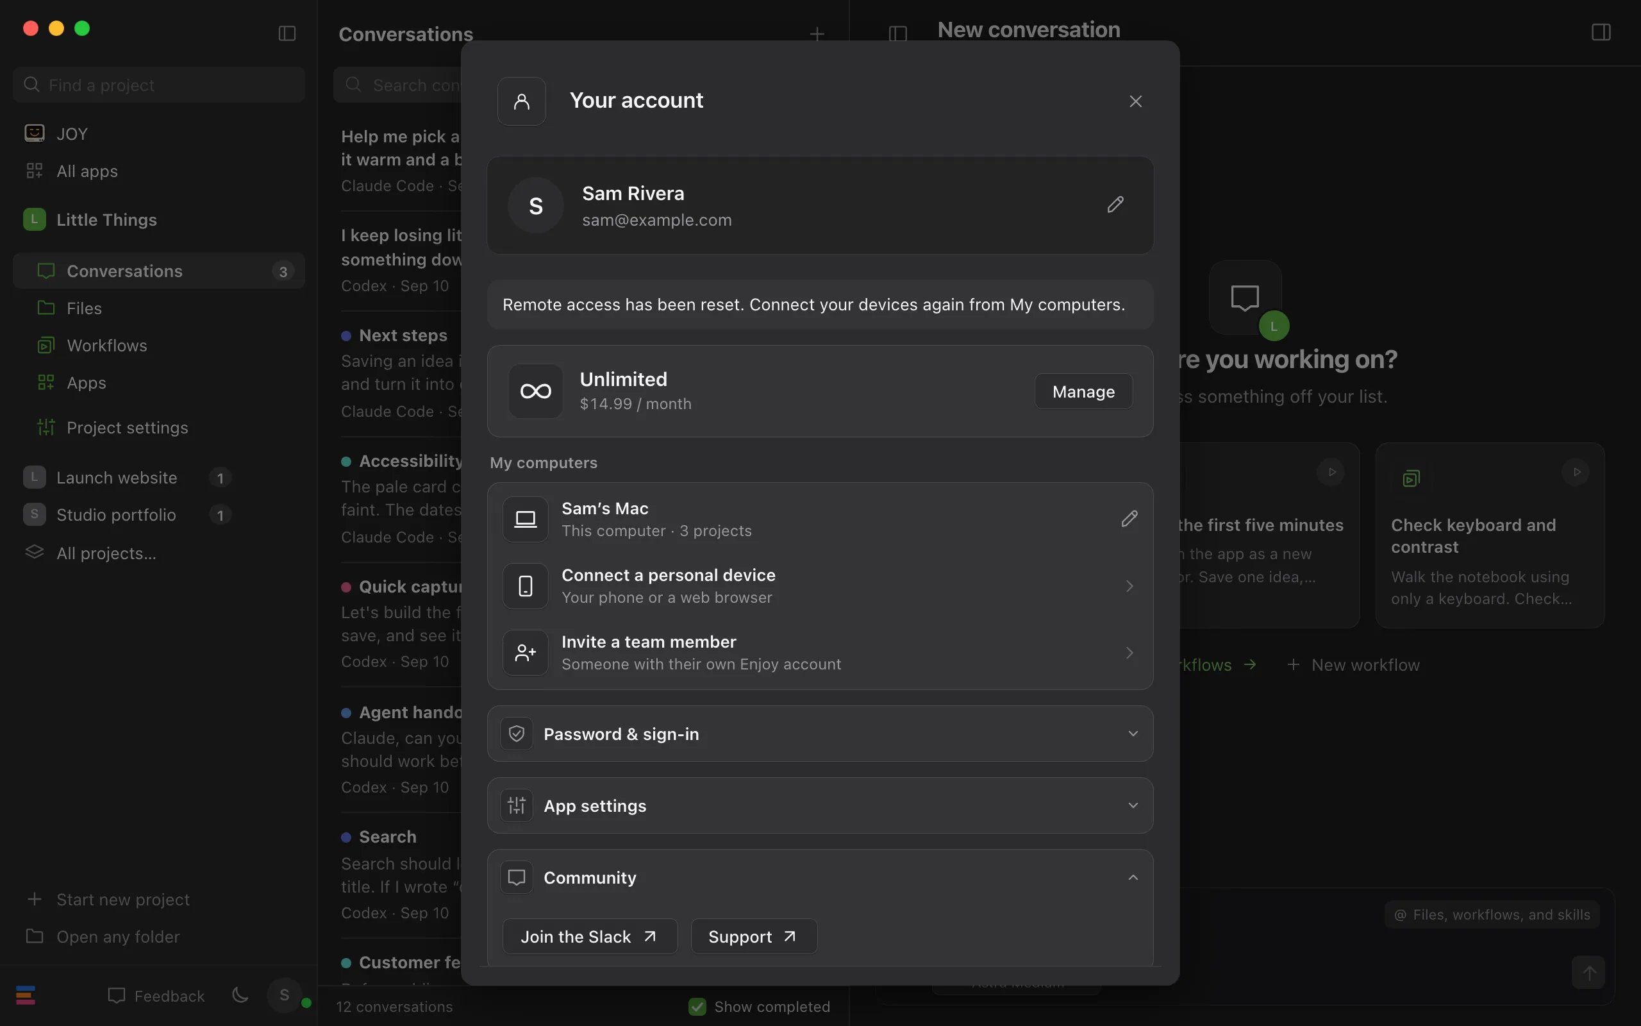Click Join the Slack button
1641x1026 pixels.
tap(589, 936)
